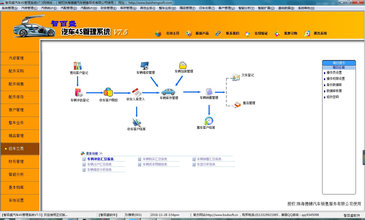Select 系统设置 in the left sidebar
The height and width of the screenshot is (220, 365).
(x=20, y=200)
